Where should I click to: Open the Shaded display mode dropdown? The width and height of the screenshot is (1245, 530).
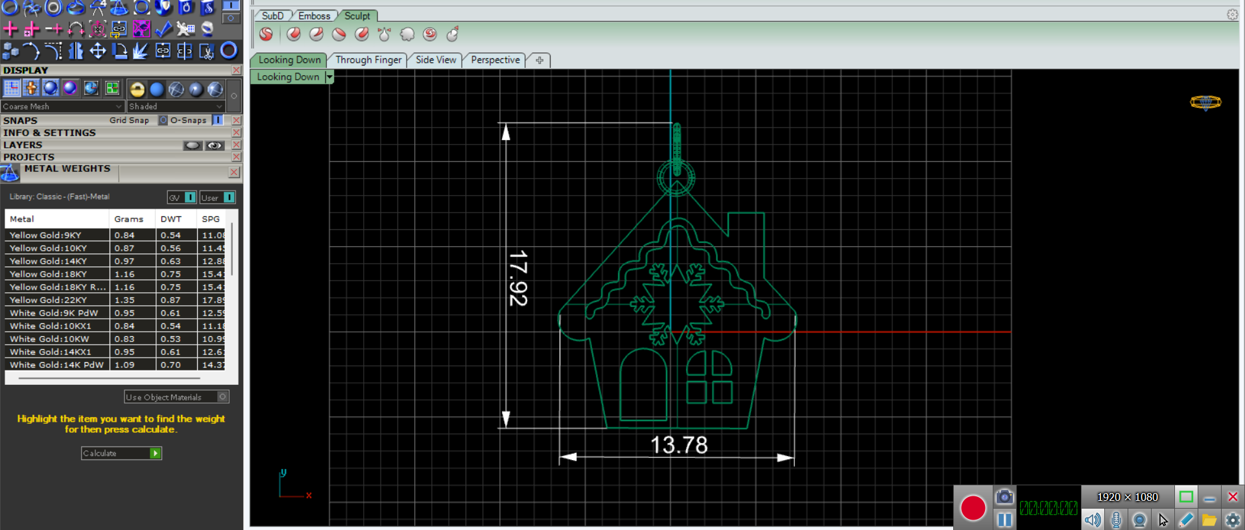(176, 106)
